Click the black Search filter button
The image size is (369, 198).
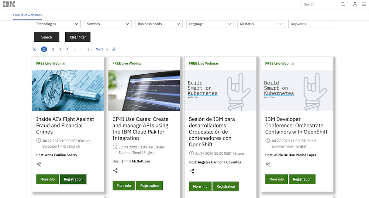point(46,37)
